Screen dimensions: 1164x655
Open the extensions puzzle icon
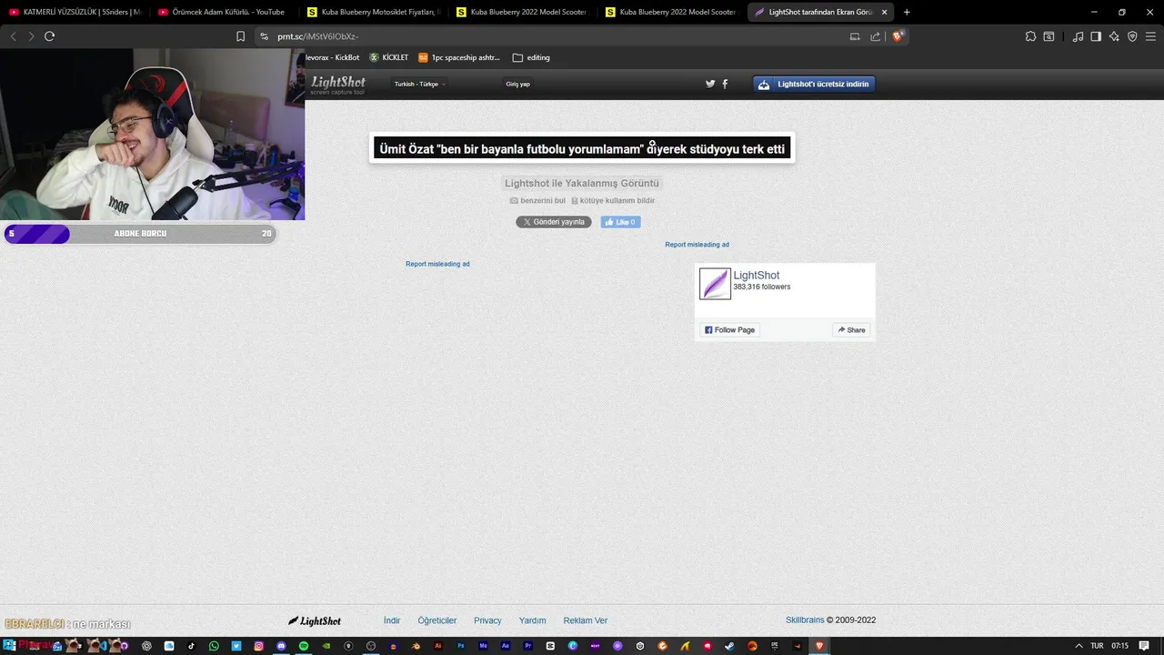[x=1030, y=36]
